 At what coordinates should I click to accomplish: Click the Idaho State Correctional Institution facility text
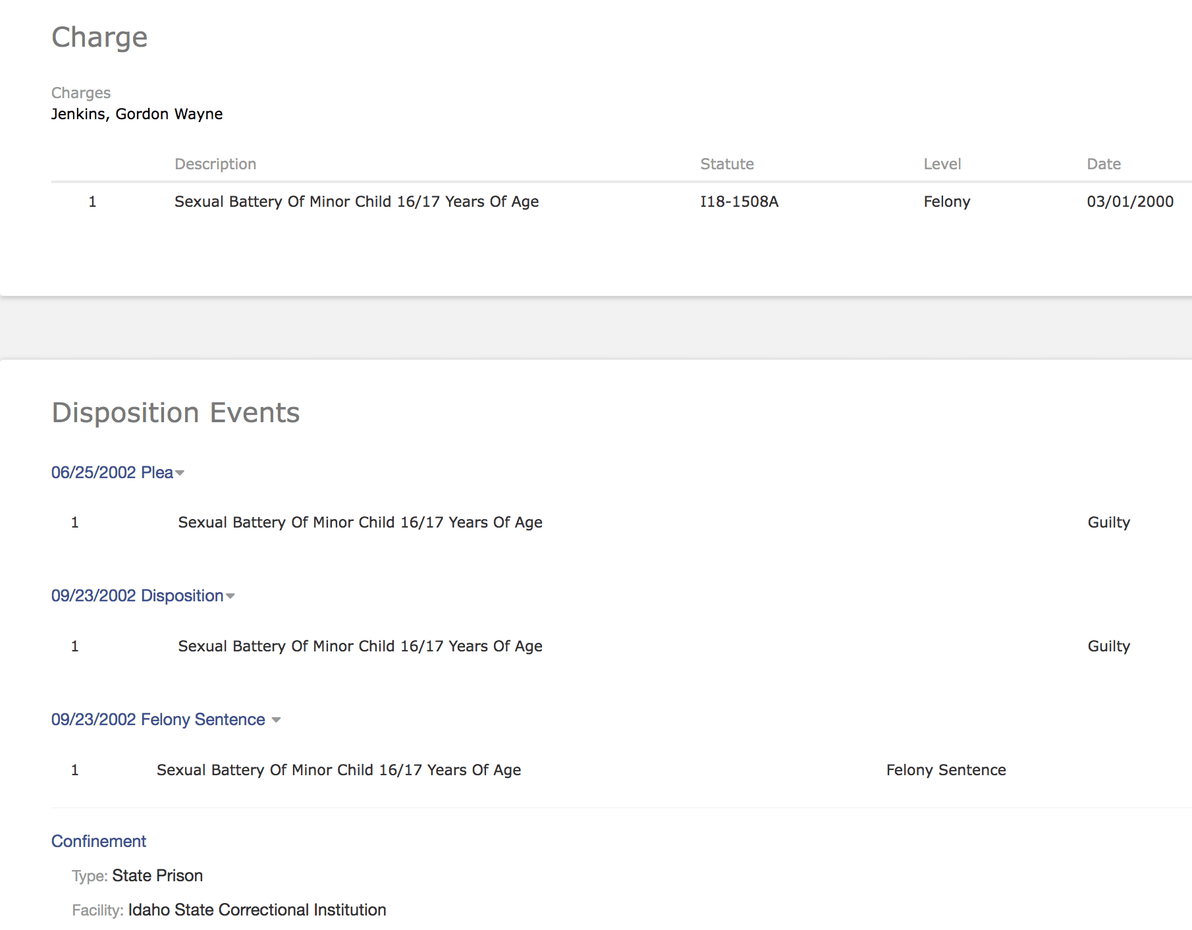[x=257, y=910]
